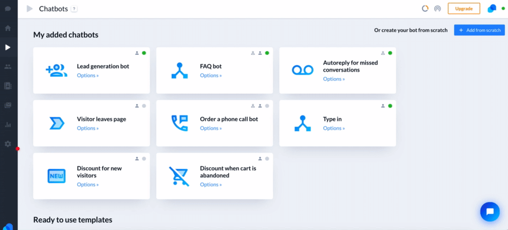The image size is (508, 230).
Task: Click the Upgrade button
Action: [464, 9]
